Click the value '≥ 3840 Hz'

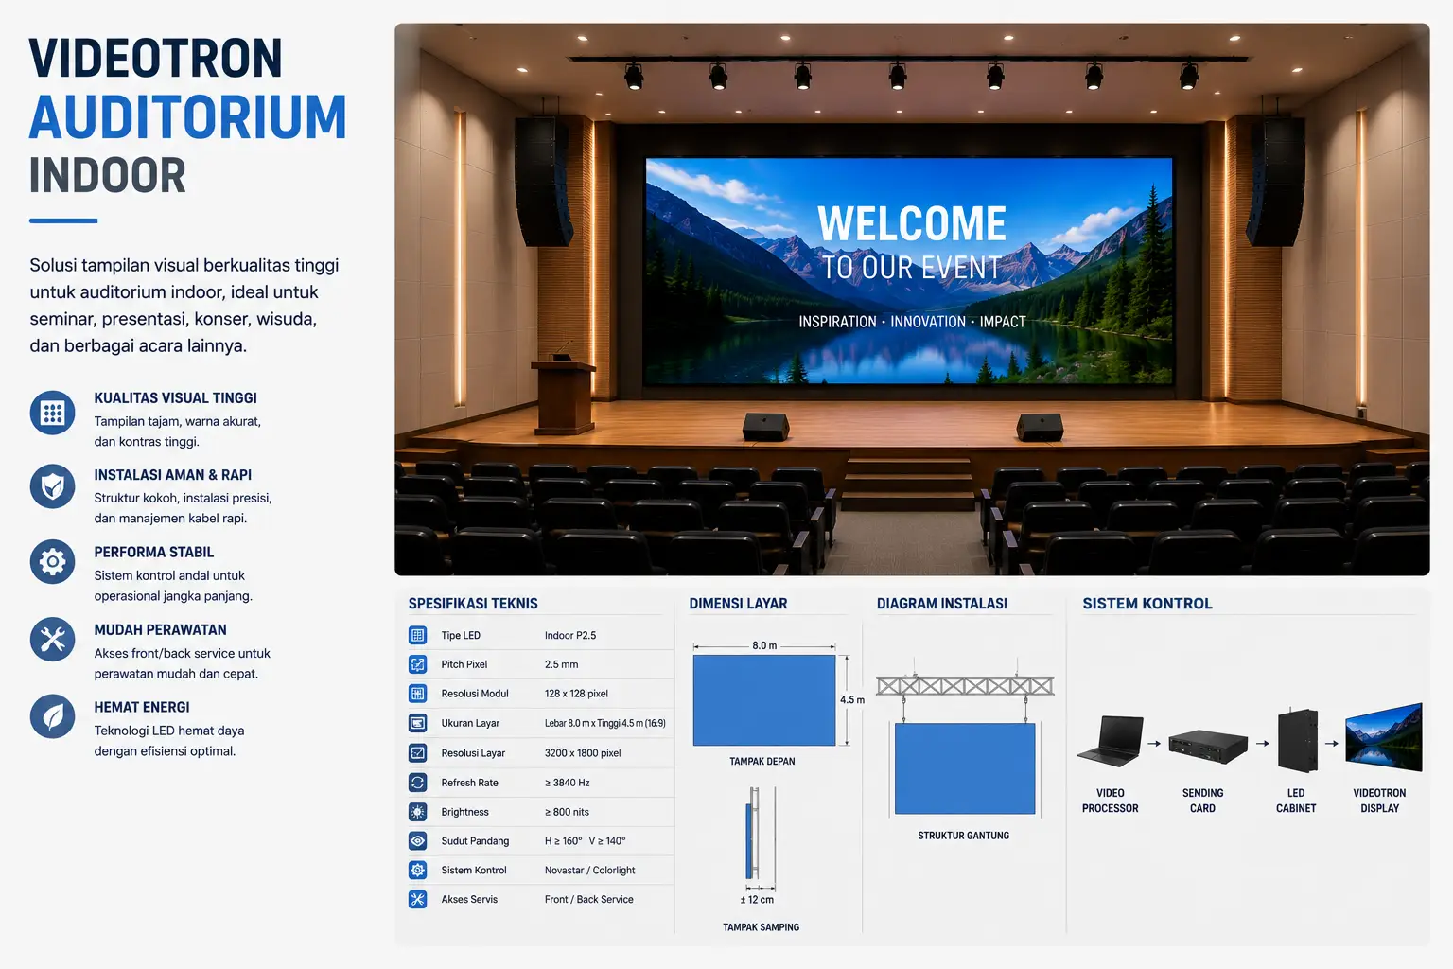(568, 783)
